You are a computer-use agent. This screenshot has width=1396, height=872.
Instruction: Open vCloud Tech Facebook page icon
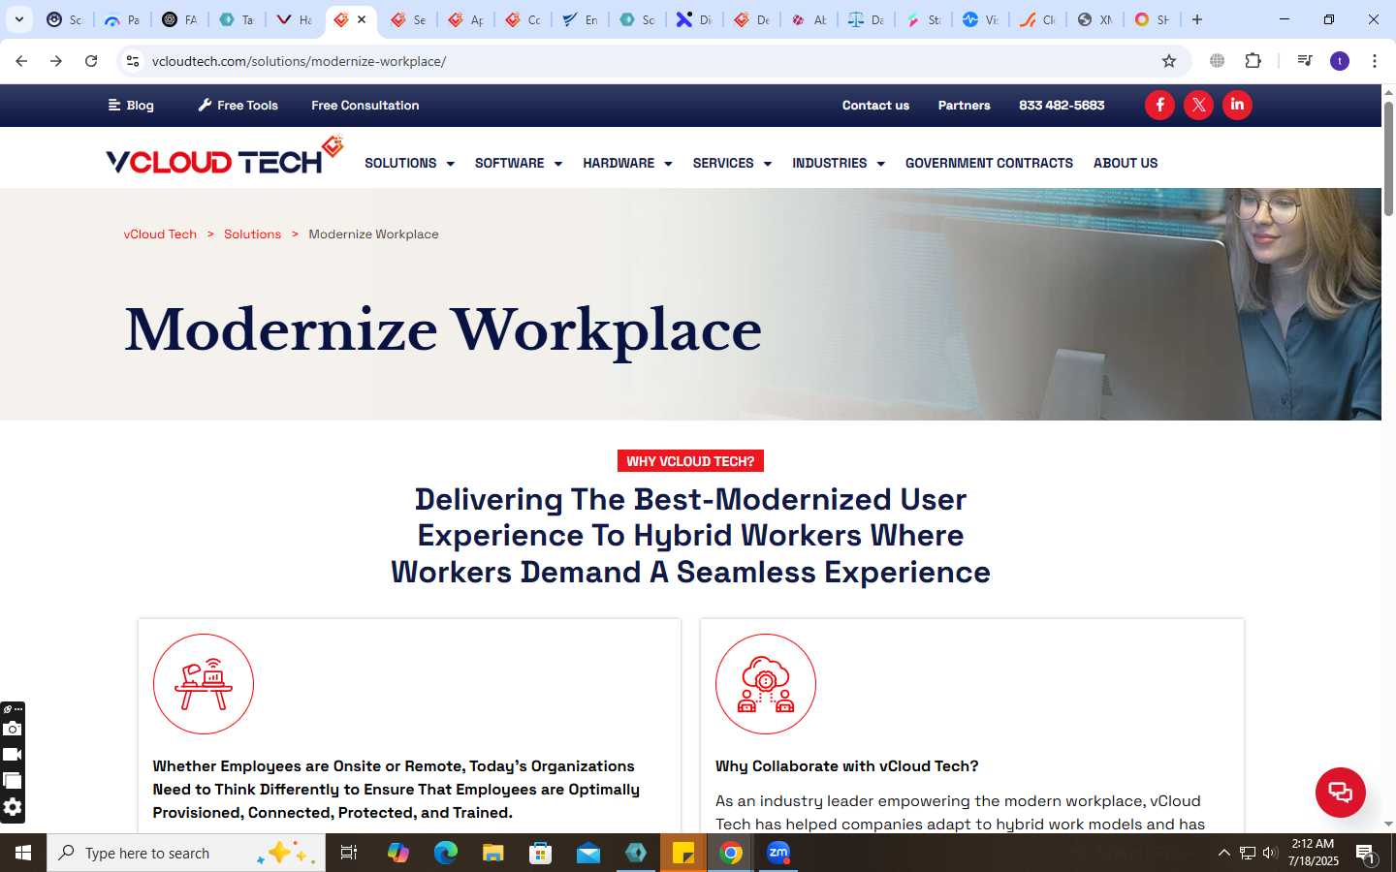pos(1159,105)
